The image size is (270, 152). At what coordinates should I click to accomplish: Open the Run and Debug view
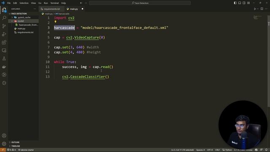4,34
